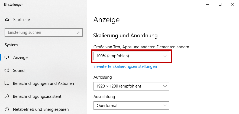Click the Netzbetrieb und Energiesparen power icon
The width and height of the screenshot is (239, 114).
point(7,109)
